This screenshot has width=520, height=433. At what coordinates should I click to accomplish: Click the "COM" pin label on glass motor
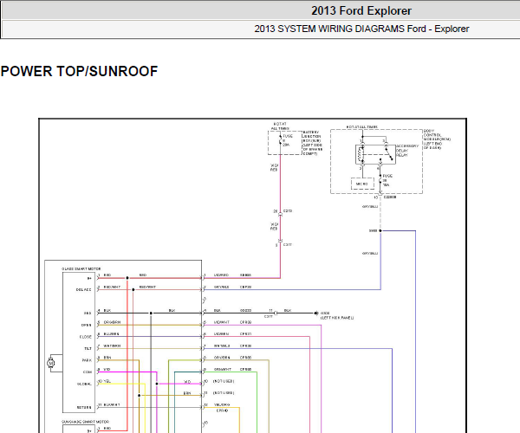click(88, 372)
